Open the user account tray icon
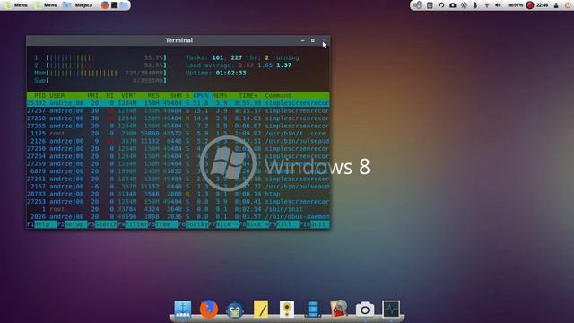Screen dimensions: 574x323 pos(556,5)
